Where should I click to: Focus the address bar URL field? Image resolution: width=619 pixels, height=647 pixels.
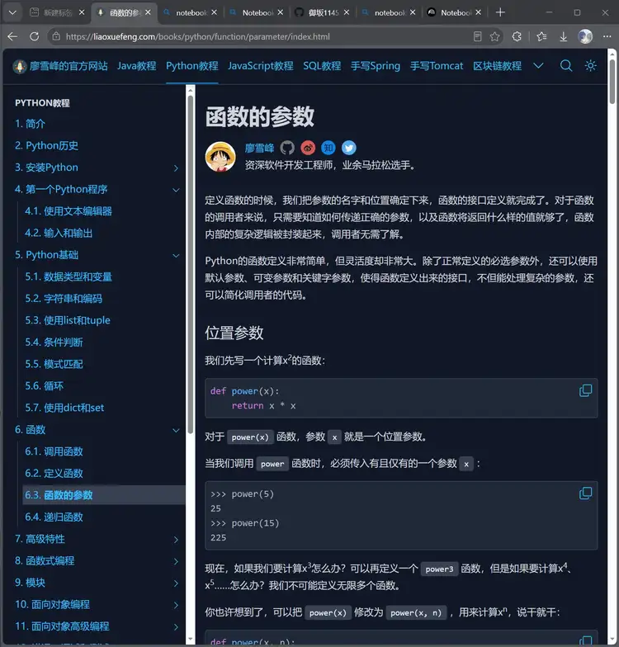coord(264,36)
